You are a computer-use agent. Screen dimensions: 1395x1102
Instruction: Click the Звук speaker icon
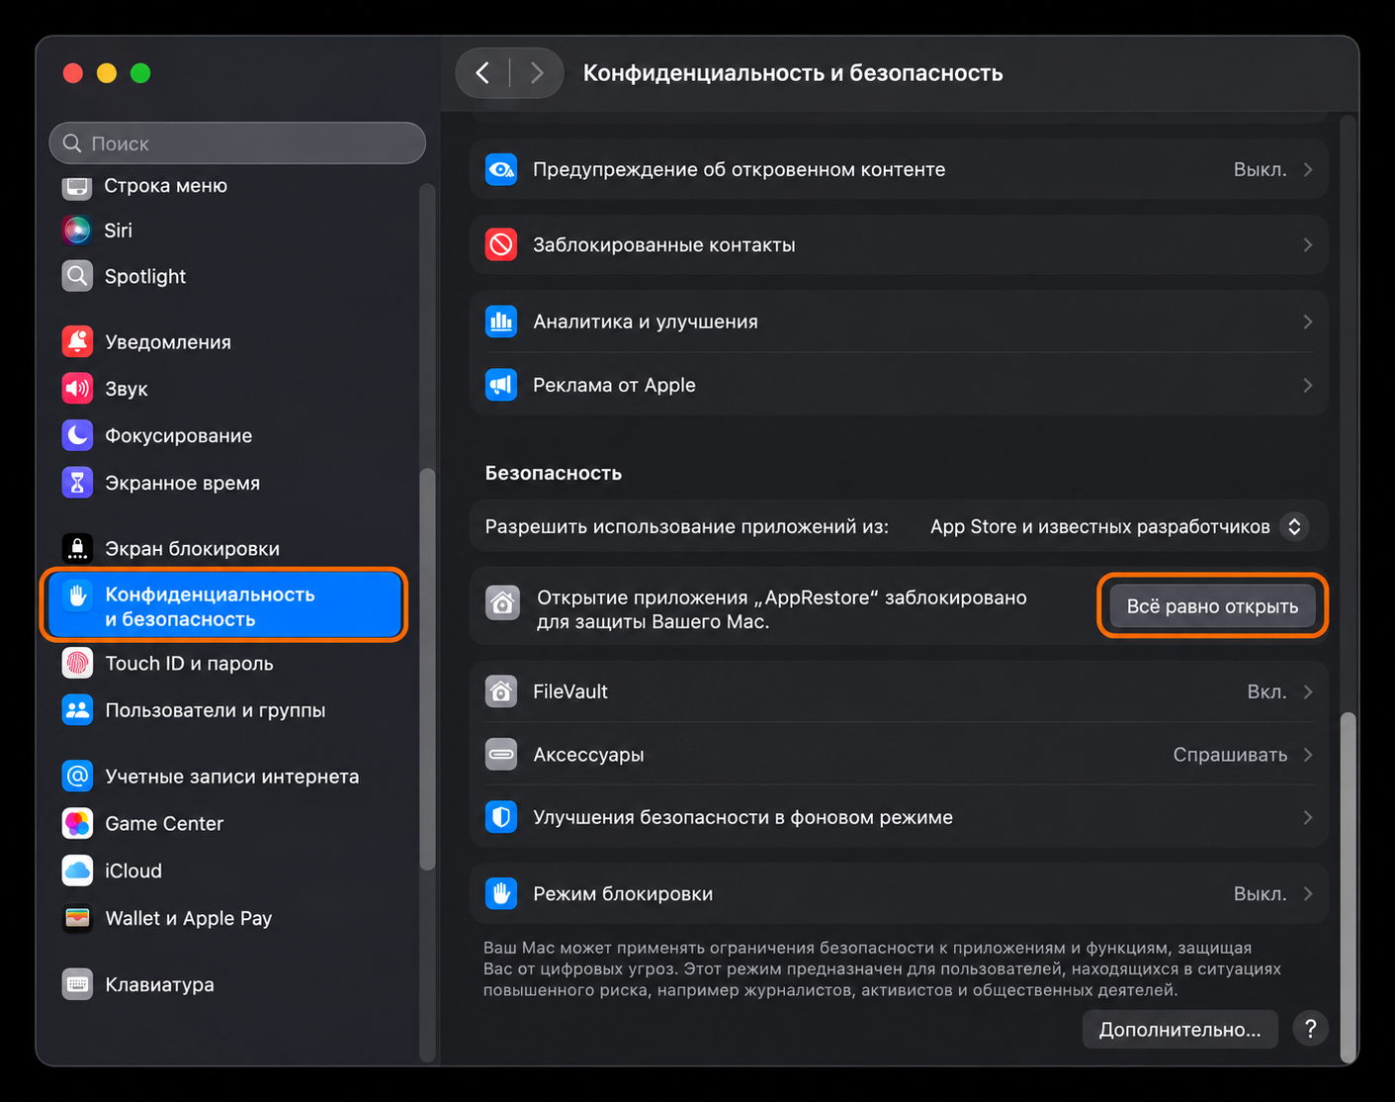tap(77, 389)
